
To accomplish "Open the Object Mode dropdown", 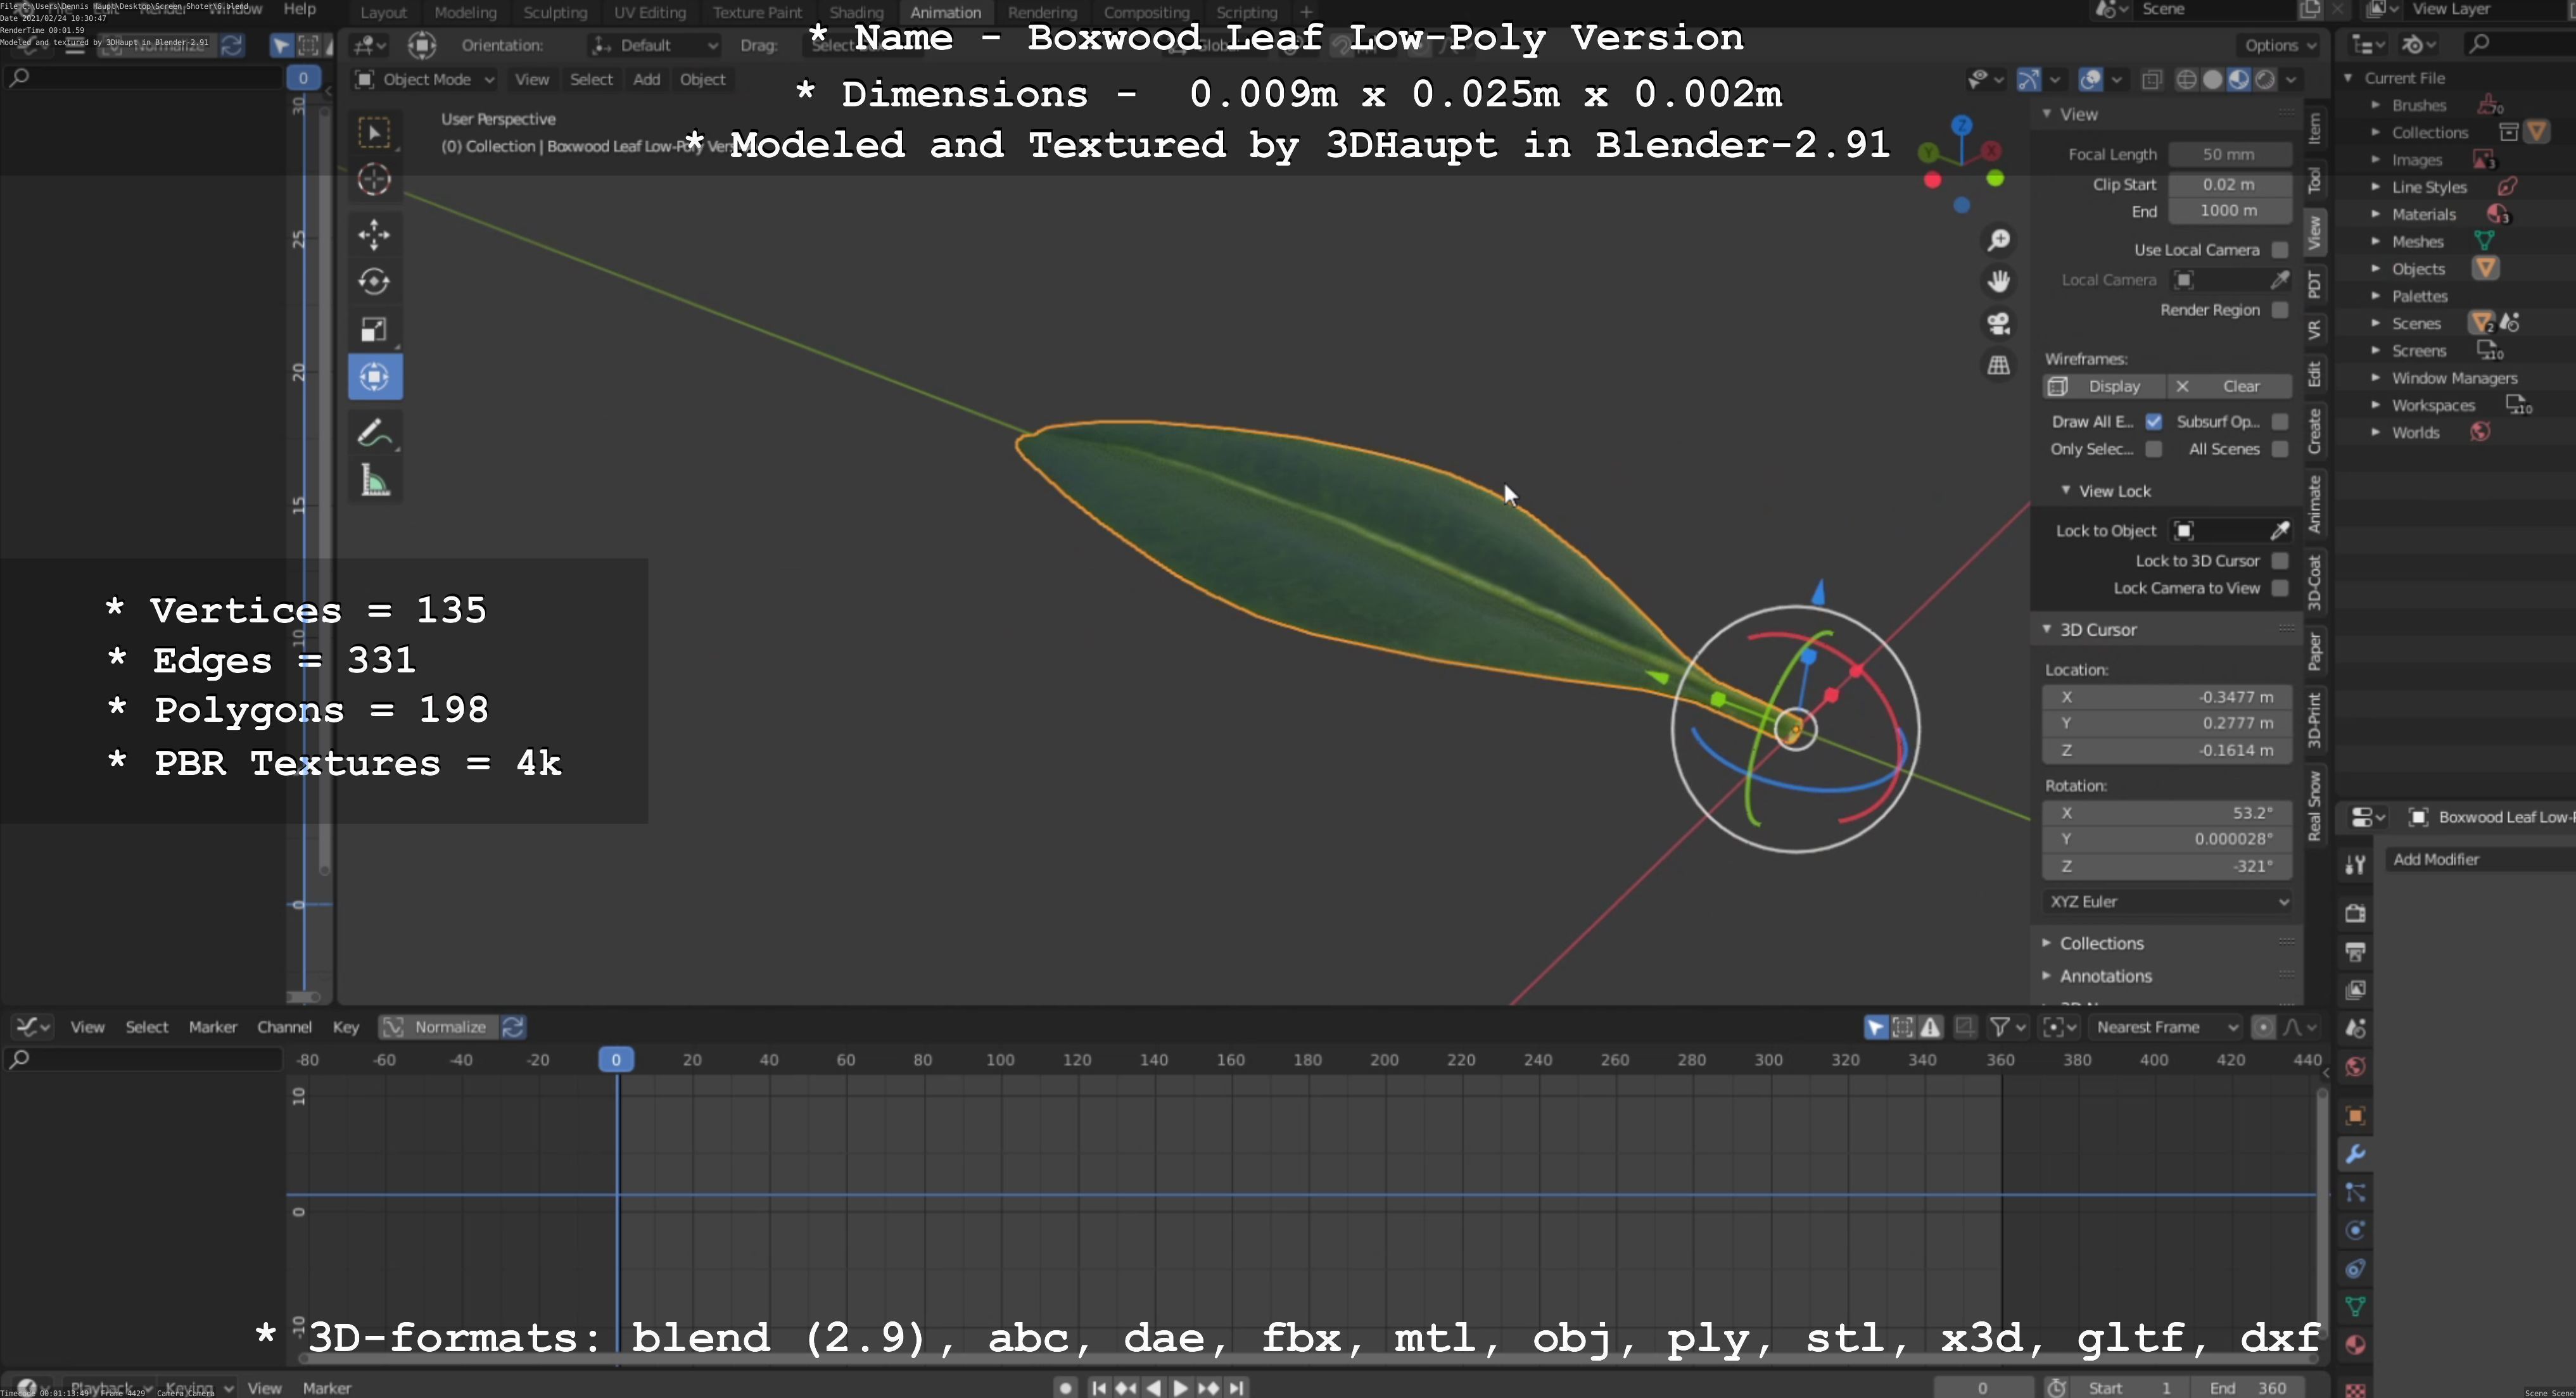I will [x=425, y=79].
